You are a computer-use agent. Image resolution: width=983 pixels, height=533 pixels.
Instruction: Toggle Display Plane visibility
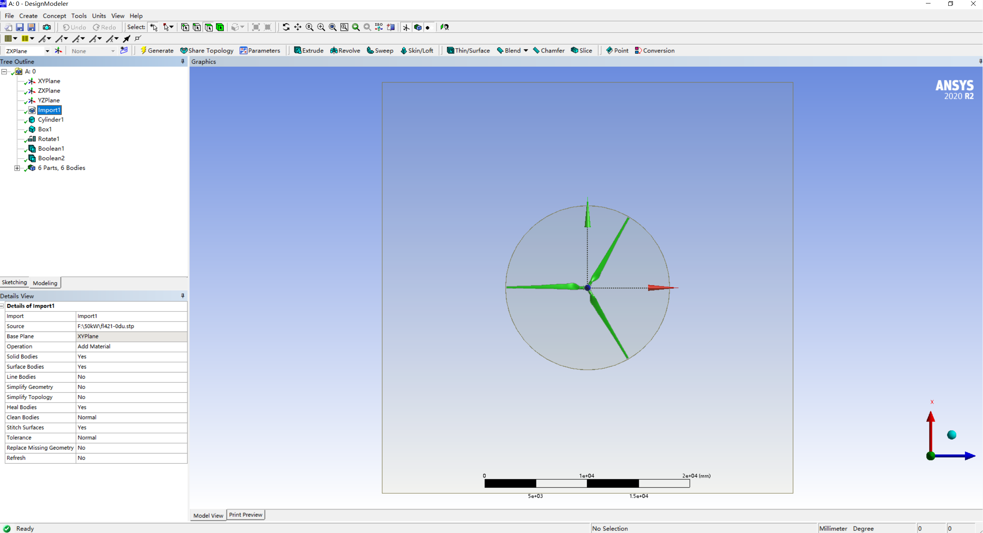point(406,27)
